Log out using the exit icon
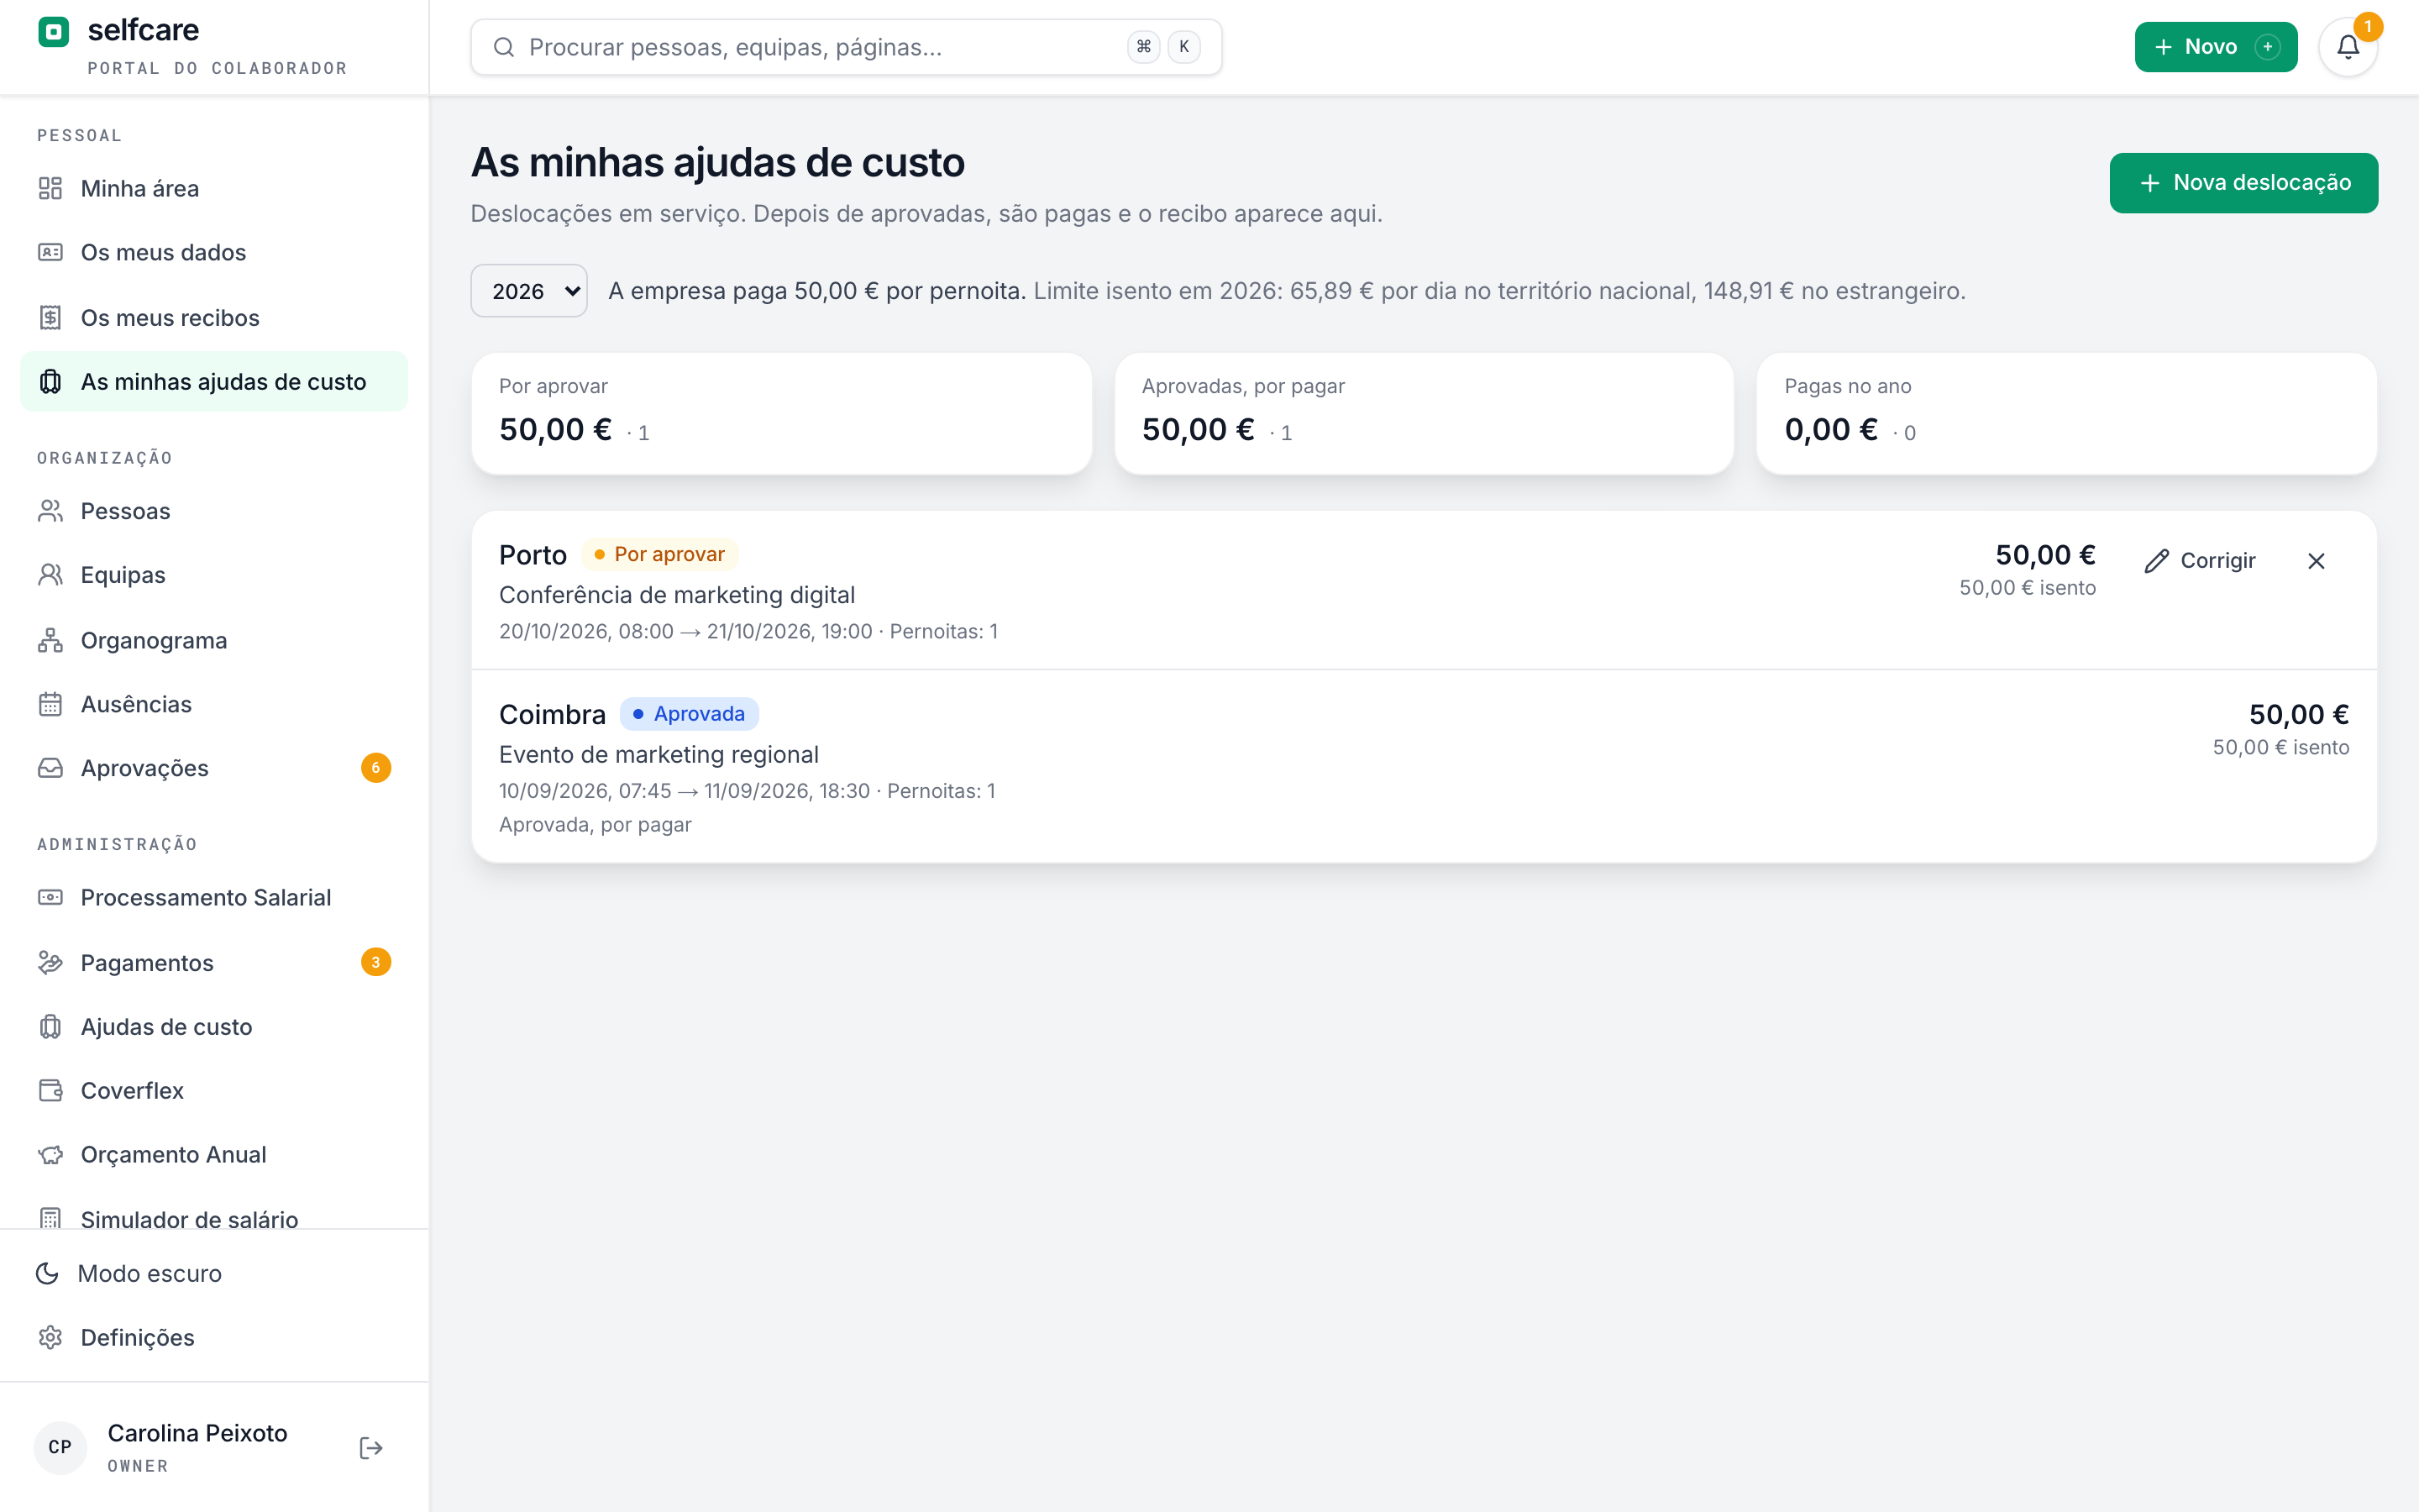 click(x=371, y=1448)
